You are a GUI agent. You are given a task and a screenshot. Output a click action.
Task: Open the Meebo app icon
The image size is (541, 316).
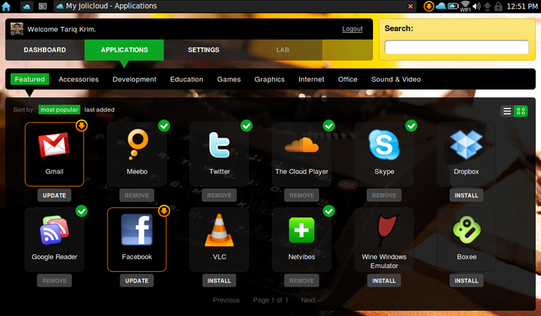point(137,145)
